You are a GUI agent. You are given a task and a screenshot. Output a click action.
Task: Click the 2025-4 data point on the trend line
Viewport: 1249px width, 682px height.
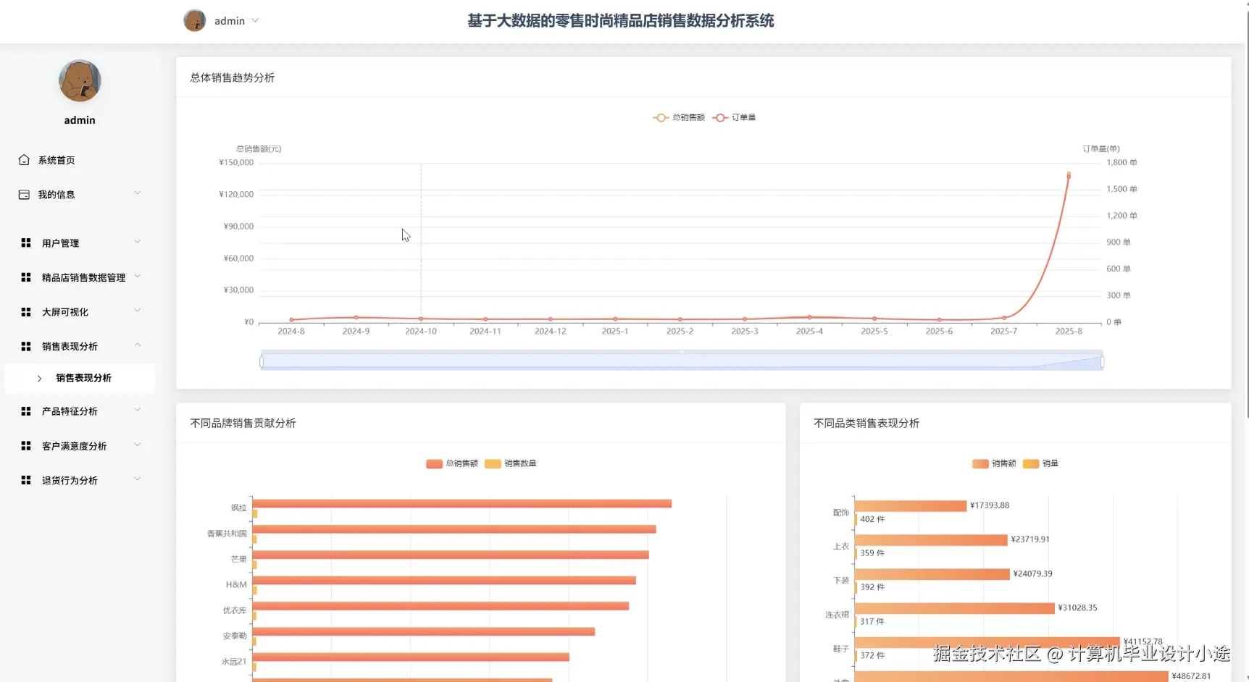[809, 317]
